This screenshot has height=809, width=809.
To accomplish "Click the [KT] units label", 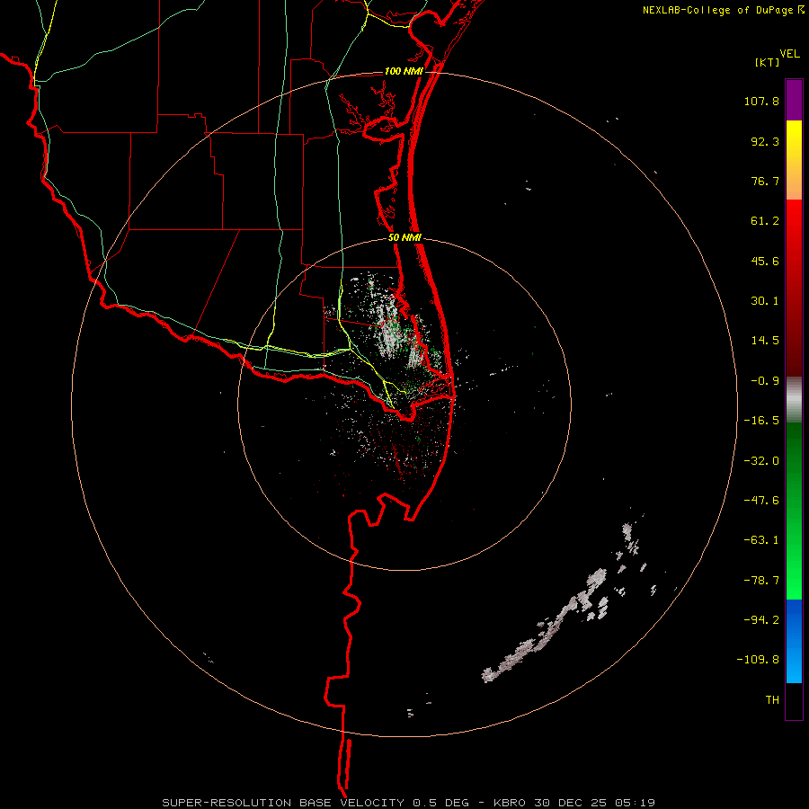I will coord(768,62).
